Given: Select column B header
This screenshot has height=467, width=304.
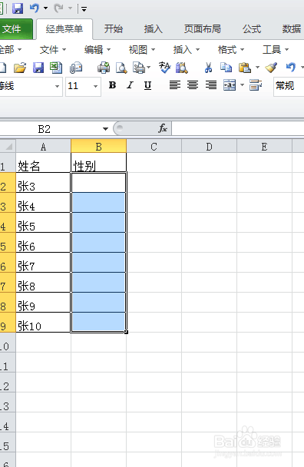Looking at the screenshot, I should pyautogui.click(x=98, y=147).
